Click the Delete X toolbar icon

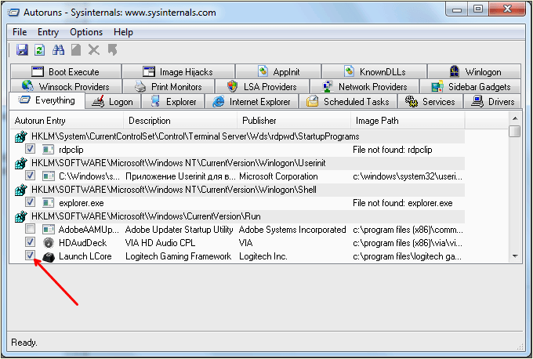pos(94,50)
